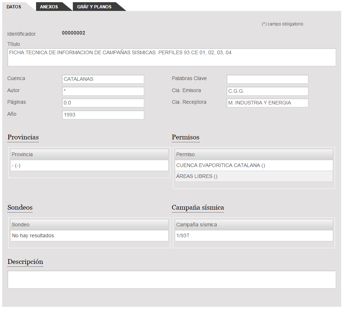Select the DATOS tab
Image resolution: width=343 pixels, height=309 pixels.
14,7
